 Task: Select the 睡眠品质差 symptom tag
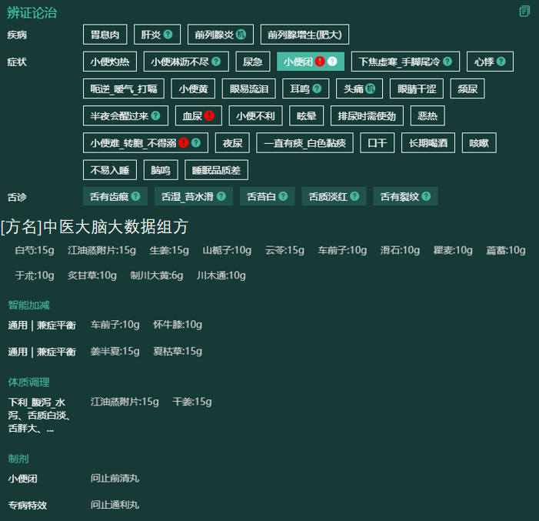216,170
